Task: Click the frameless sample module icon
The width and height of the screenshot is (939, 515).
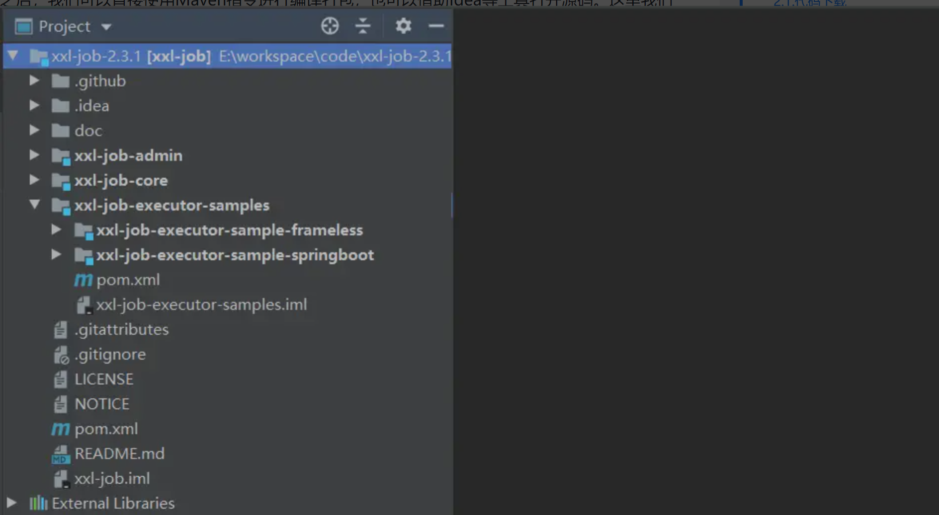Action: (84, 231)
